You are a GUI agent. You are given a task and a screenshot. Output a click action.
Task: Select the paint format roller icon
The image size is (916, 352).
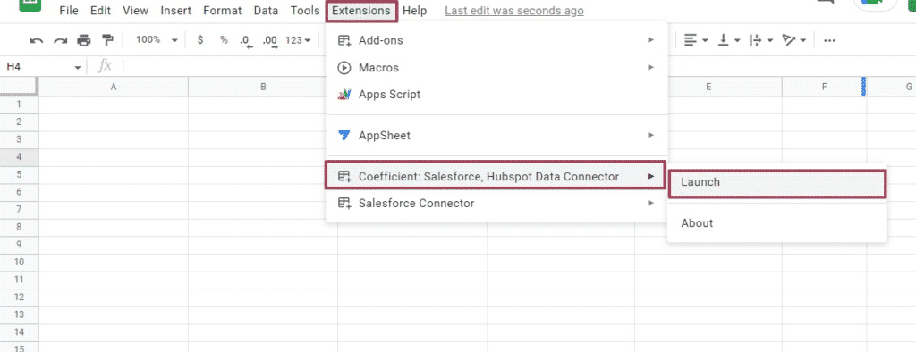coord(107,39)
